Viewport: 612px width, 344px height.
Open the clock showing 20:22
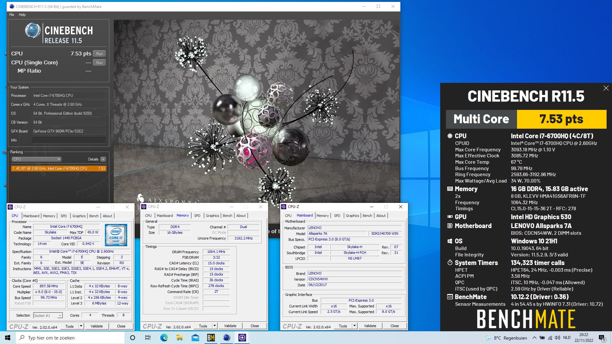[584, 338]
